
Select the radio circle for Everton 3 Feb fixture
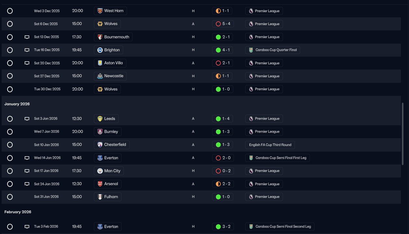click(x=10, y=227)
